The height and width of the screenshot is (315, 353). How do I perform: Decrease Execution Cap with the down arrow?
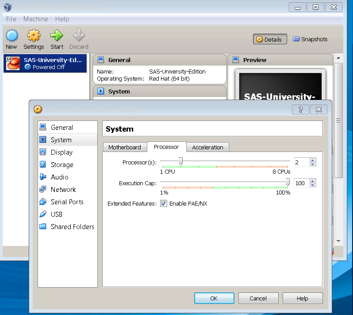click(x=312, y=185)
